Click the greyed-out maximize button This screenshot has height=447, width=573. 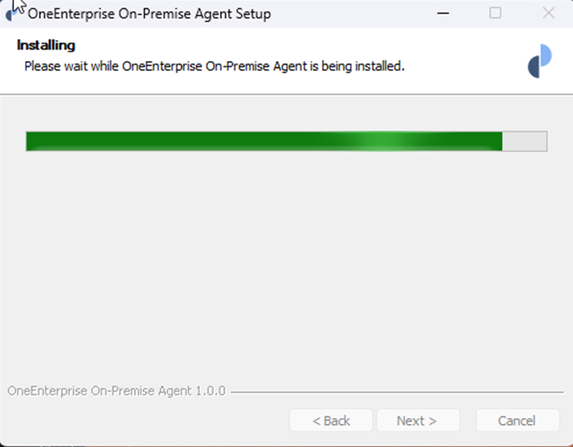(x=495, y=13)
